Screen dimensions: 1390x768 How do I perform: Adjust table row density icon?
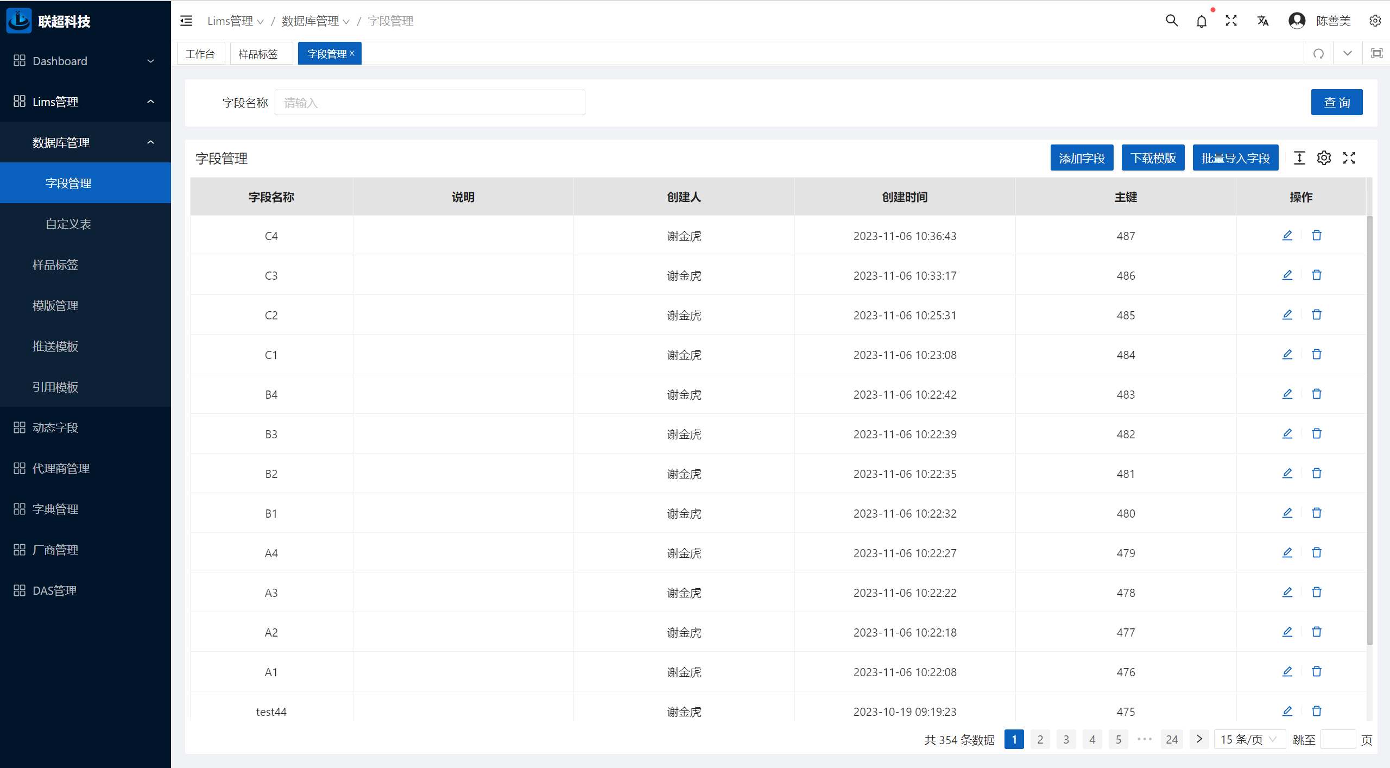pyautogui.click(x=1299, y=158)
